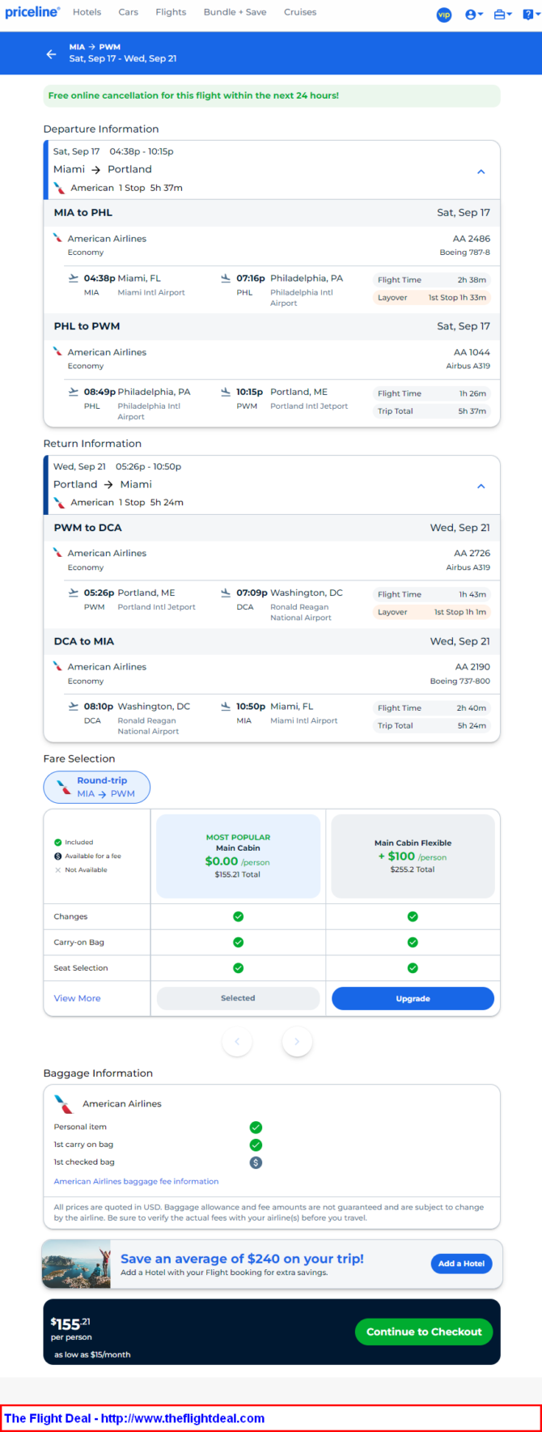Click the hotel promo banner thumbnail image
This screenshot has height=1432, width=542.
click(76, 1264)
